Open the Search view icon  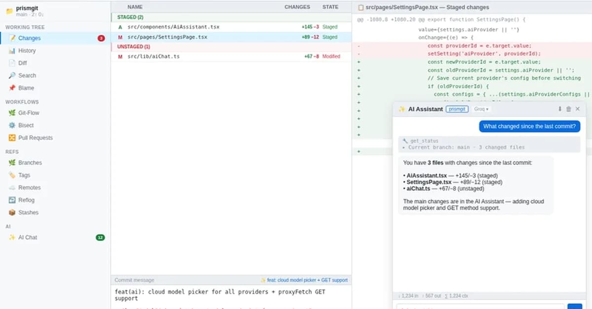[x=12, y=75]
